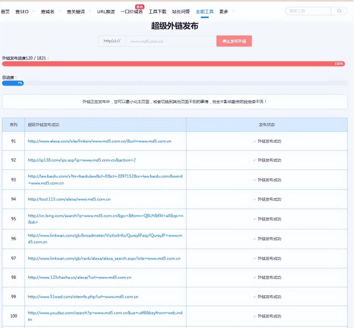The height and width of the screenshot is (328, 354).
Task: Click the www.md5.com.cn URL input field
Action: [171, 41]
